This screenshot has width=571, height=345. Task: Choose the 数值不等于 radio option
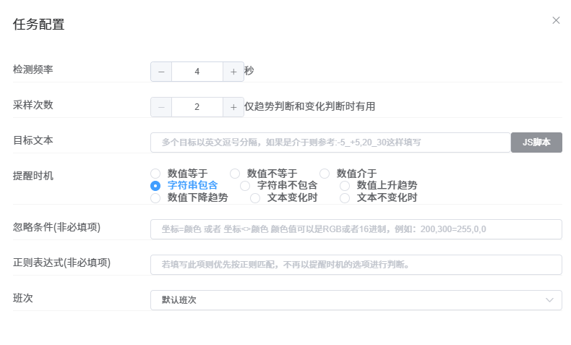[235, 174]
